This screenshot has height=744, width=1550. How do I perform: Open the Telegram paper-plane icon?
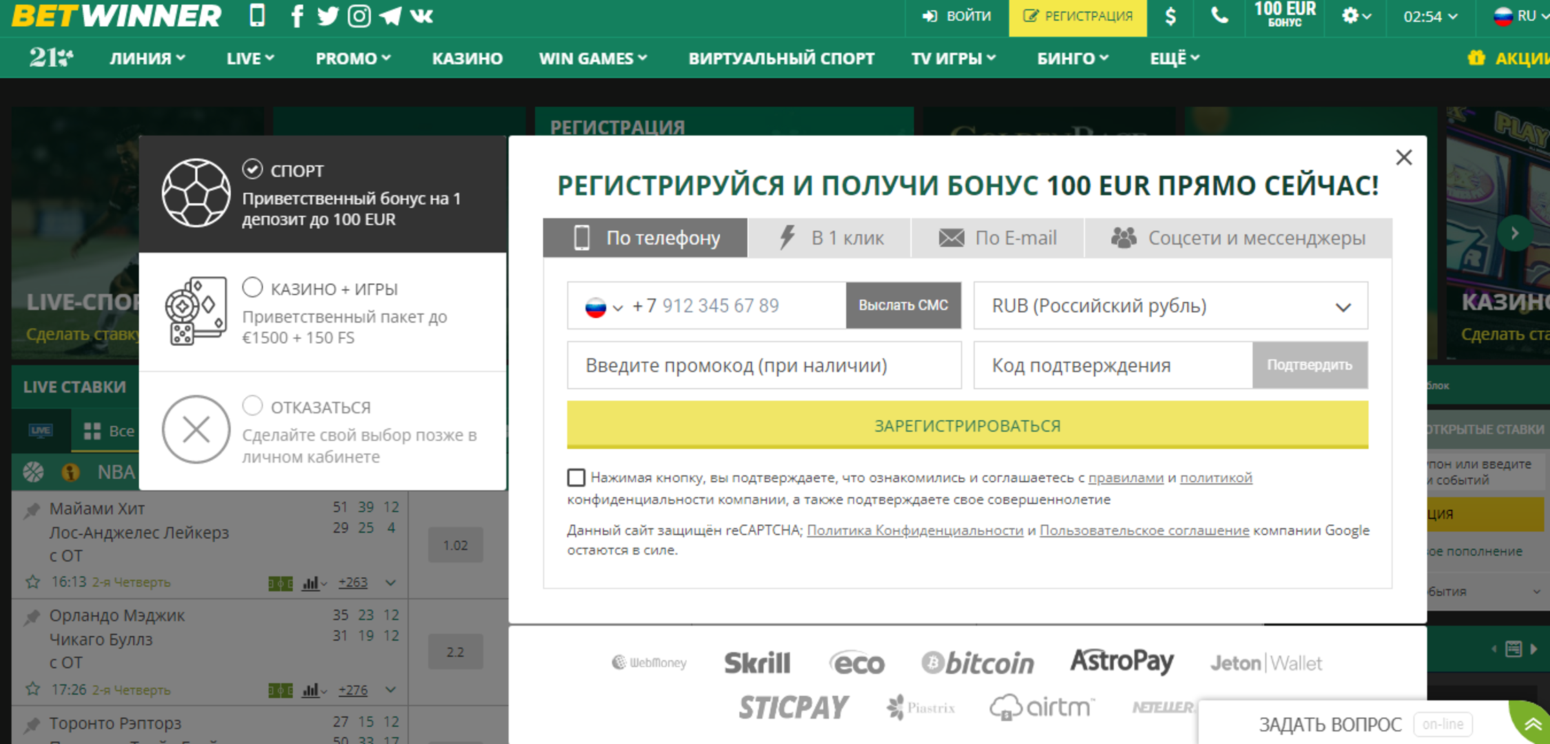390,15
